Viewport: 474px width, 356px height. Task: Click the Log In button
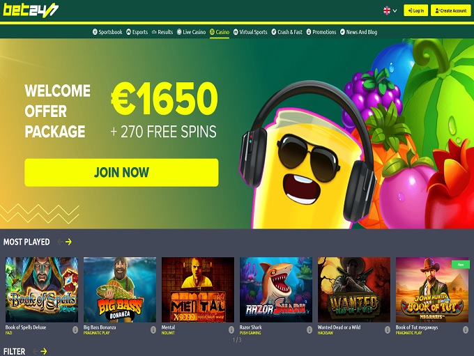tap(415, 10)
